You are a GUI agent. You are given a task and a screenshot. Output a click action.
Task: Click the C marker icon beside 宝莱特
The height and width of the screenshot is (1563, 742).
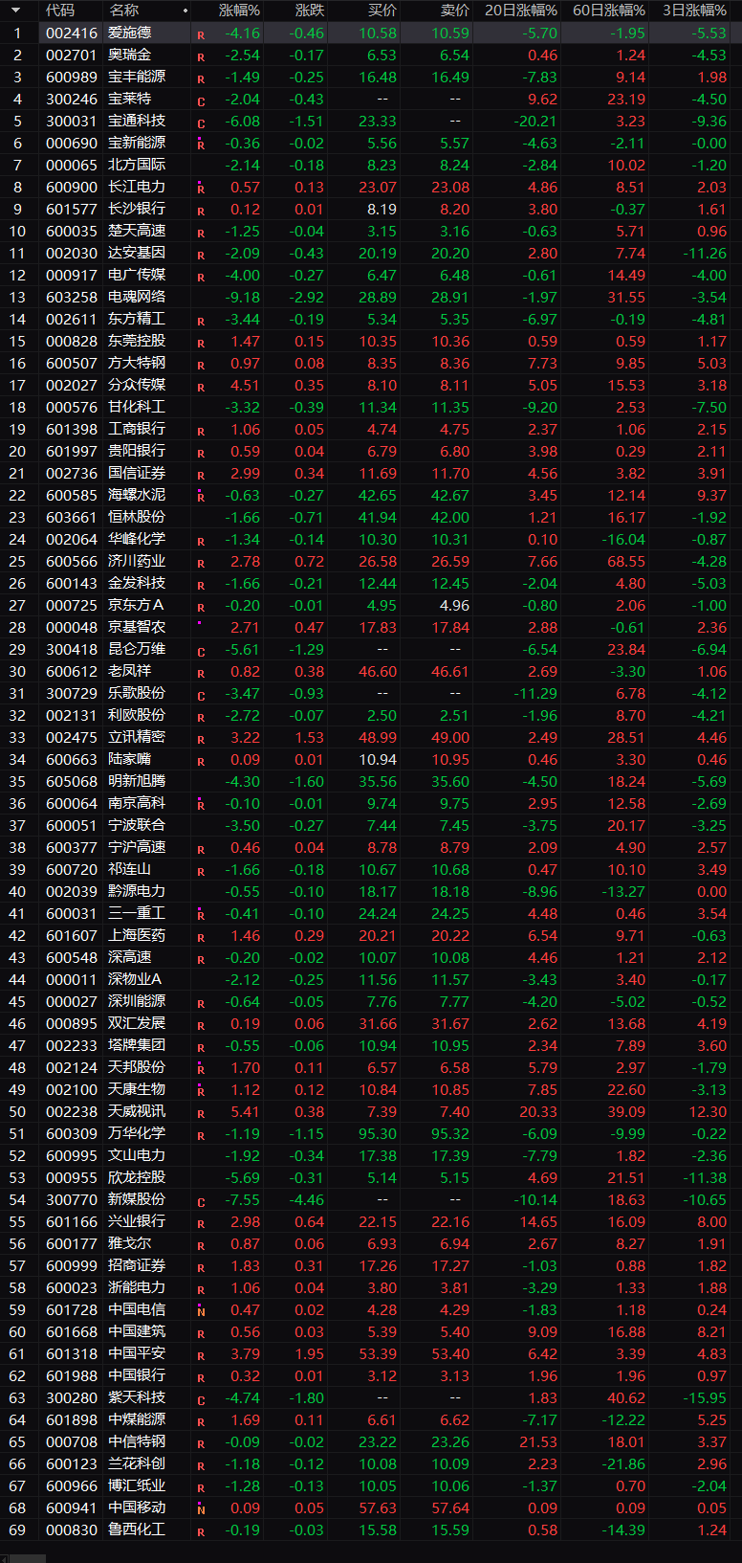click(x=201, y=100)
